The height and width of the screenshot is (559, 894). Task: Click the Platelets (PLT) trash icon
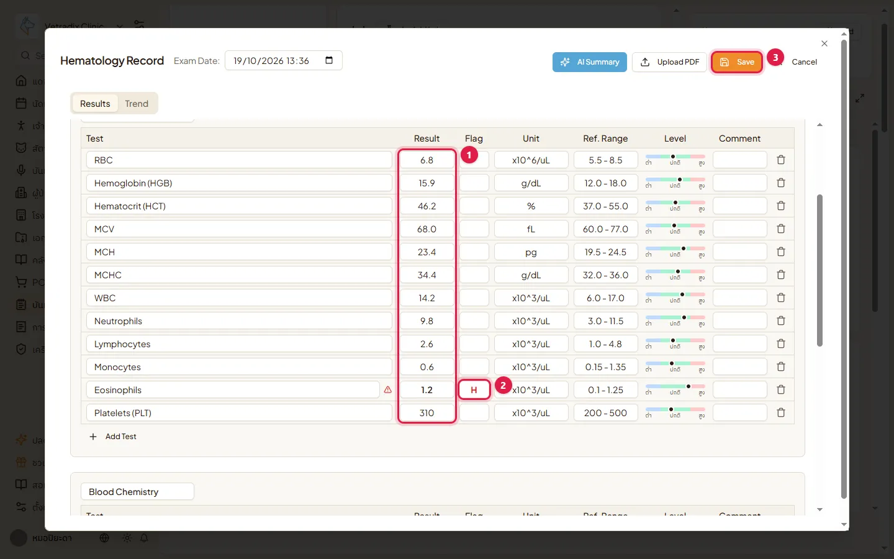tap(781, 412)
